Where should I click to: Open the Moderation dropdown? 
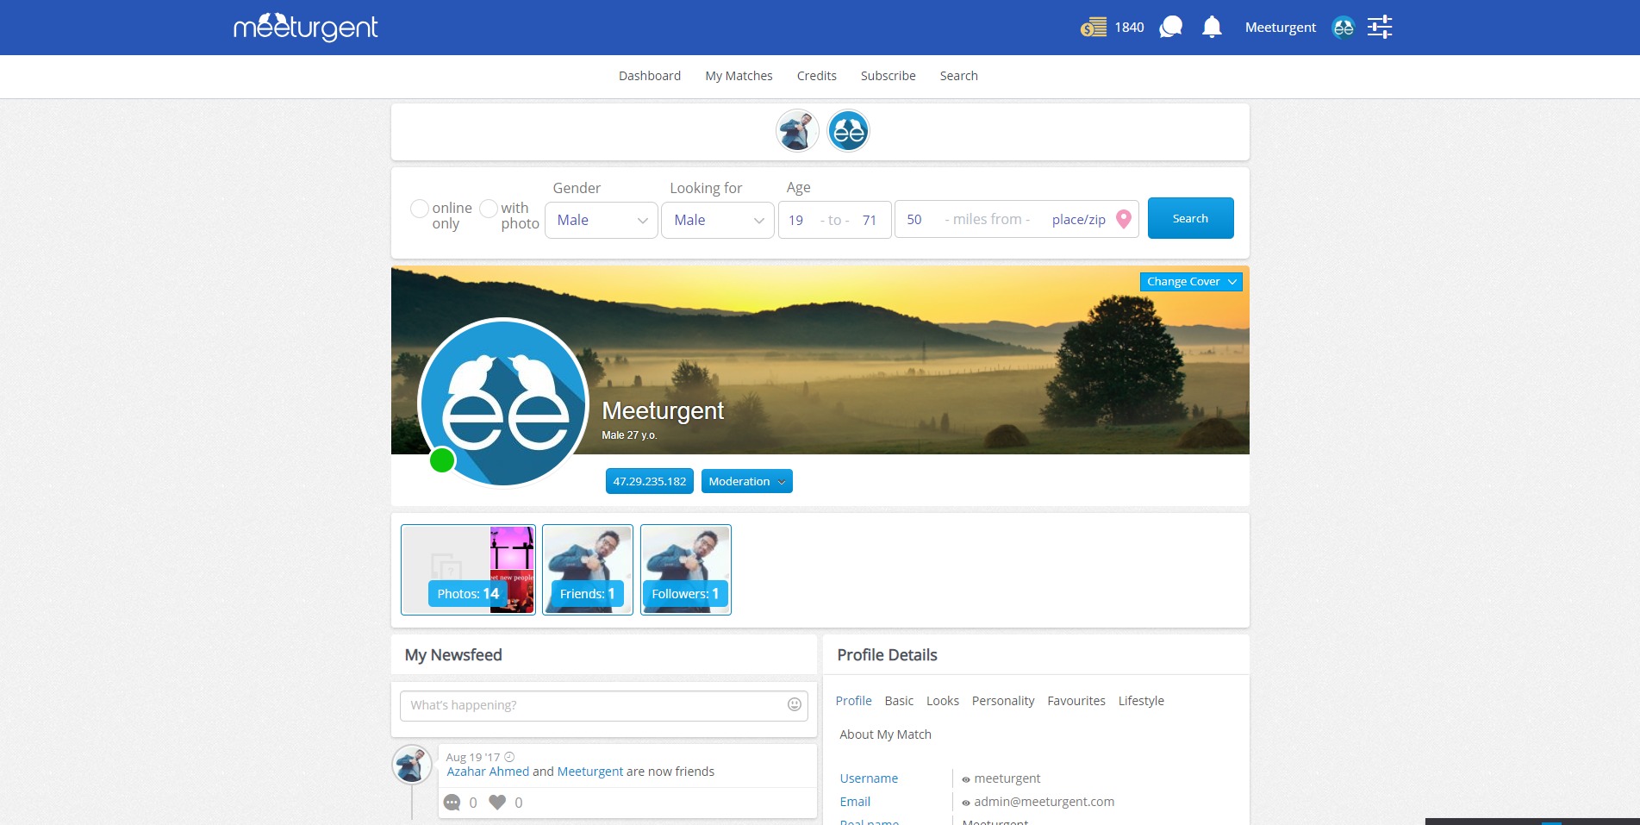coord(746,481)
